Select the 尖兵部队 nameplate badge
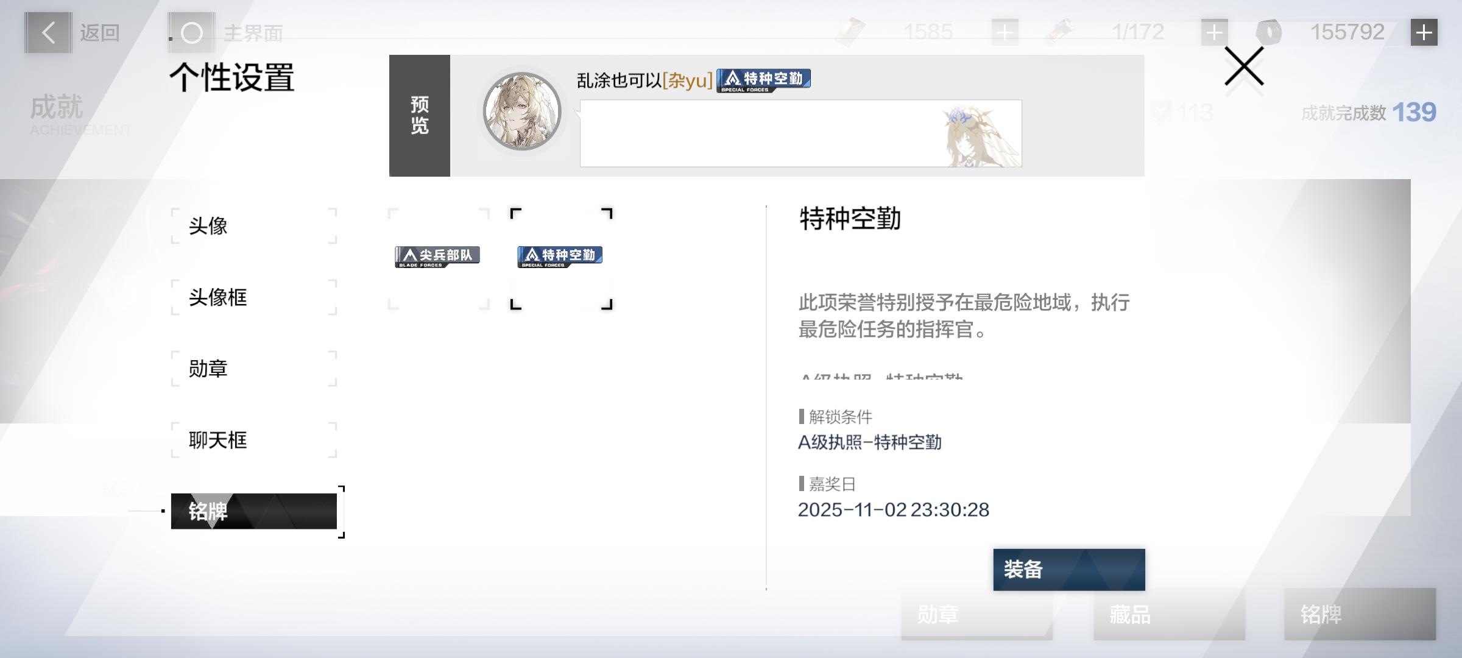The image size is (1462, 658). point(437,256)
